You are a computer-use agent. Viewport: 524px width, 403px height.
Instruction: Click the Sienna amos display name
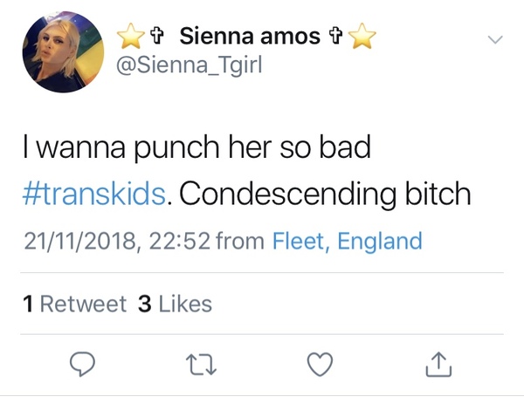tap(248, 38)
